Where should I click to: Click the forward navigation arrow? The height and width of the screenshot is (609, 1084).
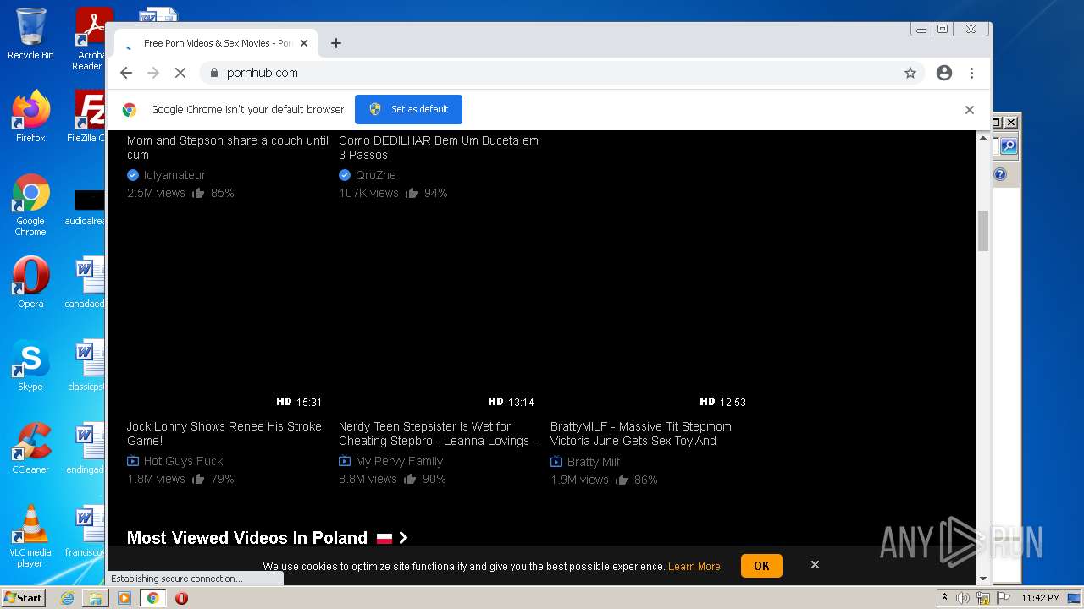[x=153, y=73]
